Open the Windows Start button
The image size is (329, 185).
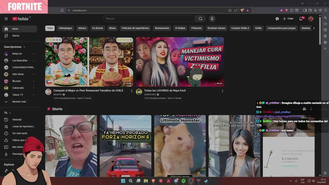pyautogui.click(x=123, y=181)
